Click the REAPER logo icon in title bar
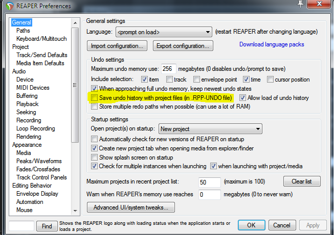334x235 pixels. tap(10, 6)
